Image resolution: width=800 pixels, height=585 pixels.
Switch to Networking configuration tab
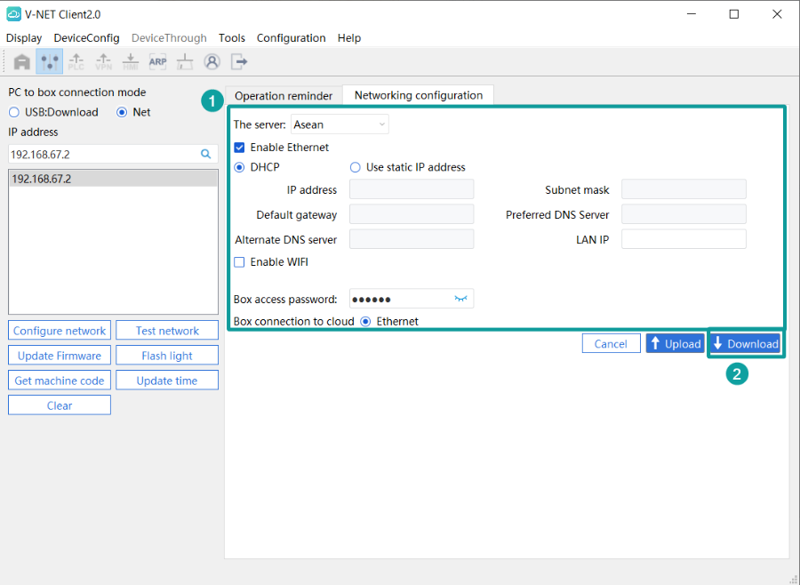419,95
